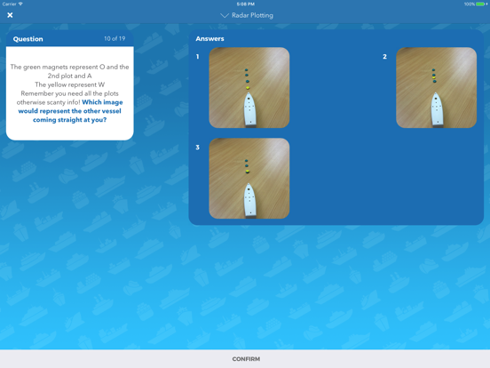Click the '10 of 19' question counter
Image resolution: width=490 pixels, height=368 pixels.
[115, 38]
